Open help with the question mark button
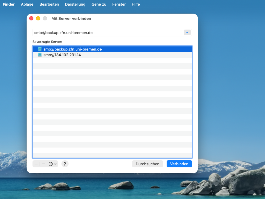265x199 pixels. (x=65, y=164)
